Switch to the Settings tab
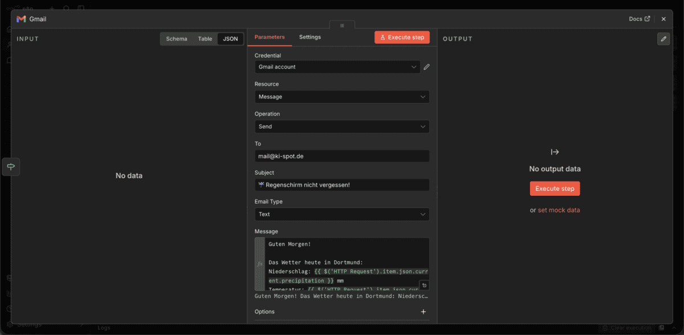This screenshot has width=684, height=335. coord(310,36)
